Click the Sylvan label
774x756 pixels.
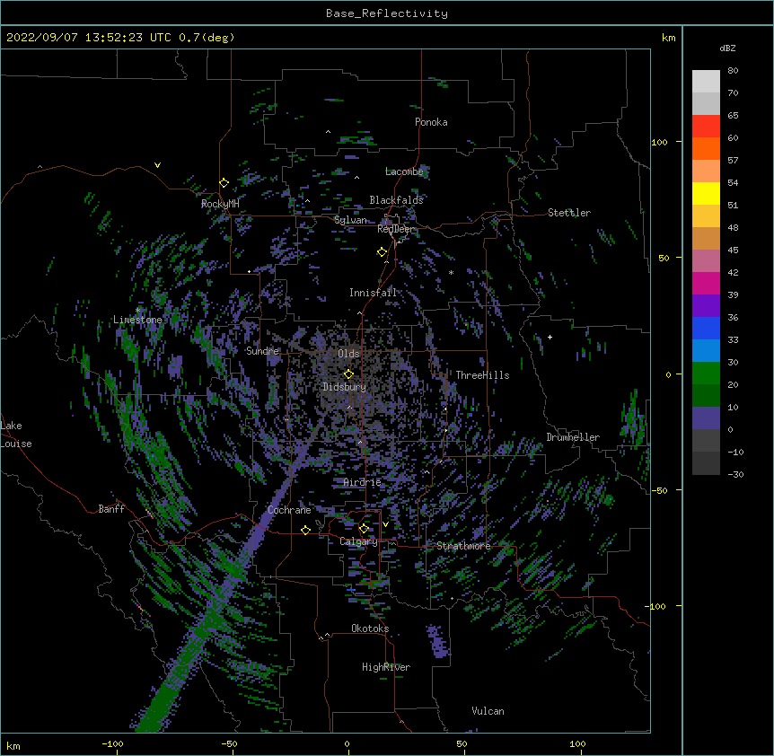point(350,220)
